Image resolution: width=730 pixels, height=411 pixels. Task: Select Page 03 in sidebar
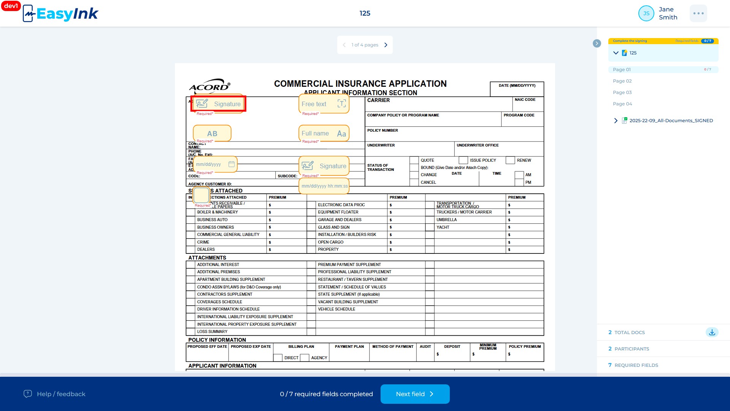[622, 92]
